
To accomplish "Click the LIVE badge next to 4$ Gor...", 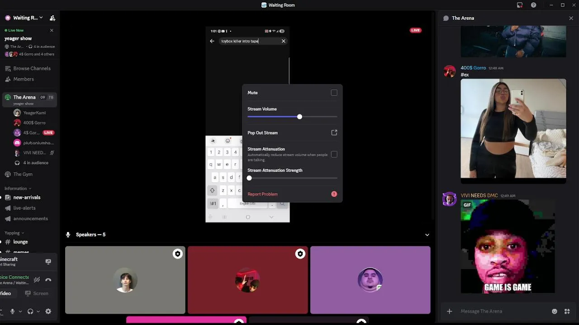I will [48, 133].
